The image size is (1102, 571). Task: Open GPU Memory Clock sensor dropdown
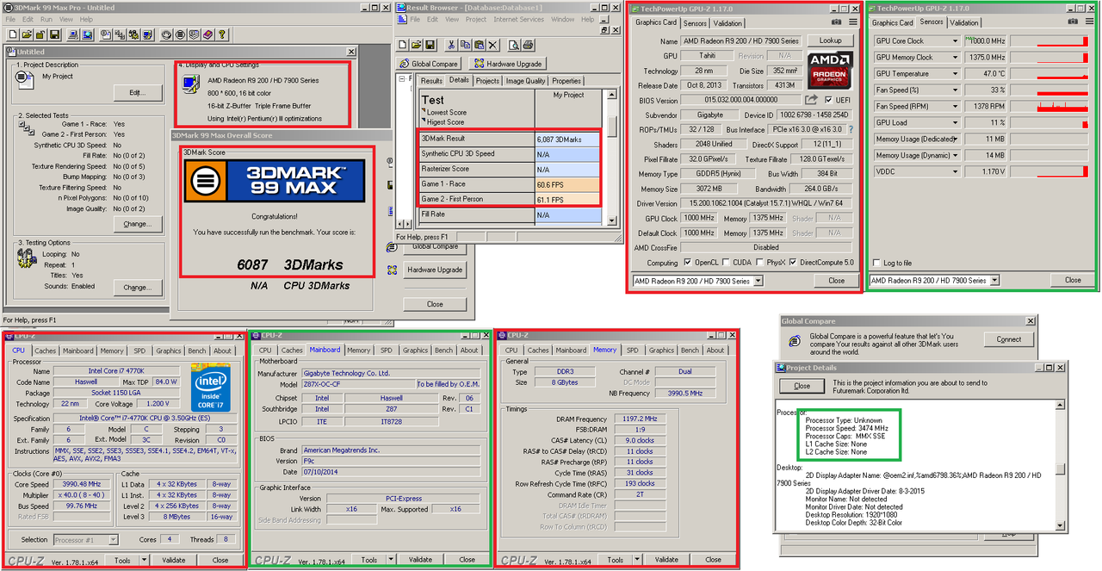point(954,58)
